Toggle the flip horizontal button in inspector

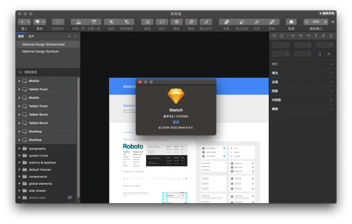320,54
